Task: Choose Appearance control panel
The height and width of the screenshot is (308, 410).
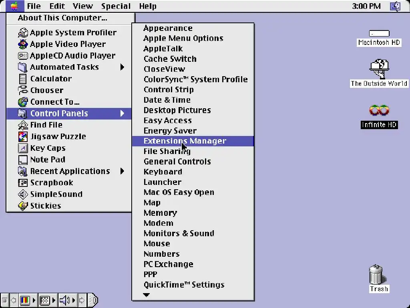Action: click(193, 28)
